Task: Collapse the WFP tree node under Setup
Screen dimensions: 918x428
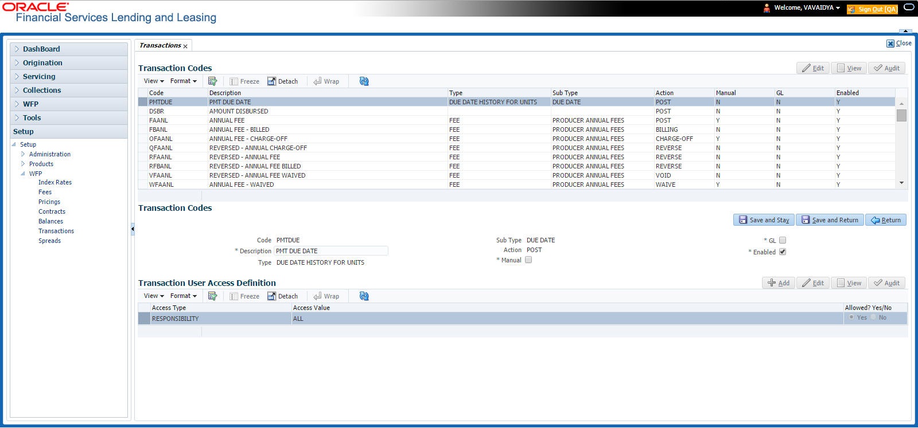Action: pos(23,174)
